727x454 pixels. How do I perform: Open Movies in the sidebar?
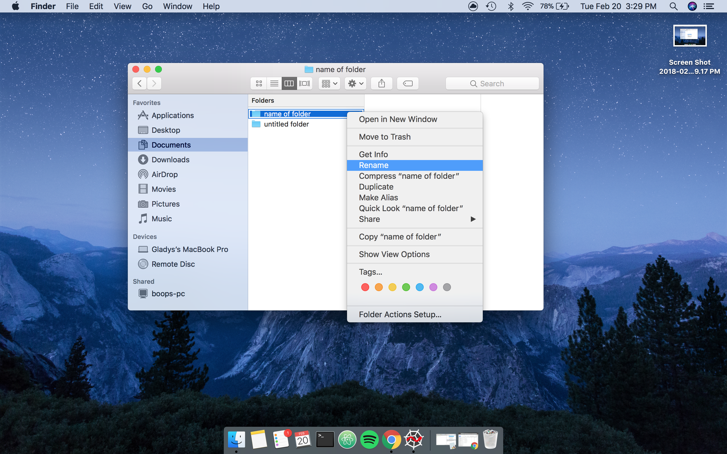[188, 189]
